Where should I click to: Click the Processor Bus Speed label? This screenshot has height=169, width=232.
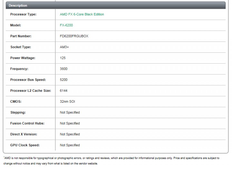click(x=28, y=80)
